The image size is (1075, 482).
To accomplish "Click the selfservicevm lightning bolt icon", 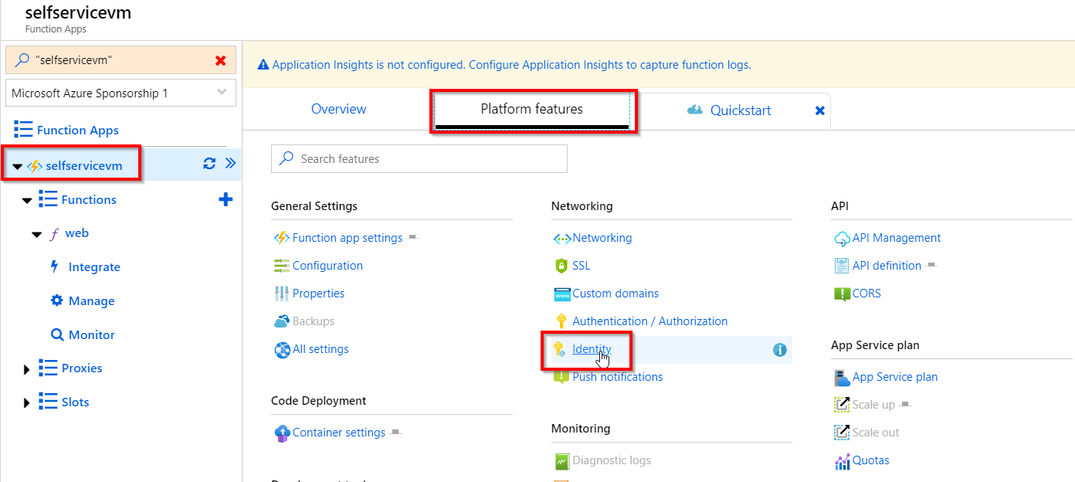I will coord(35,166).
